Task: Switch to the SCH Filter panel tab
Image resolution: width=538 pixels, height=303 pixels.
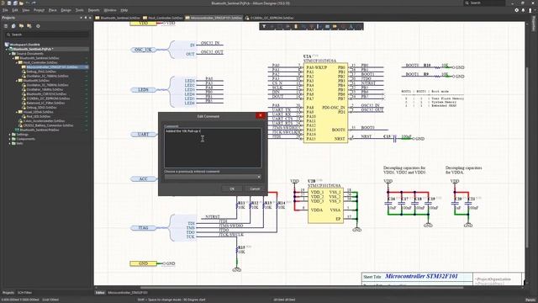Action: [x=24, y=293]
